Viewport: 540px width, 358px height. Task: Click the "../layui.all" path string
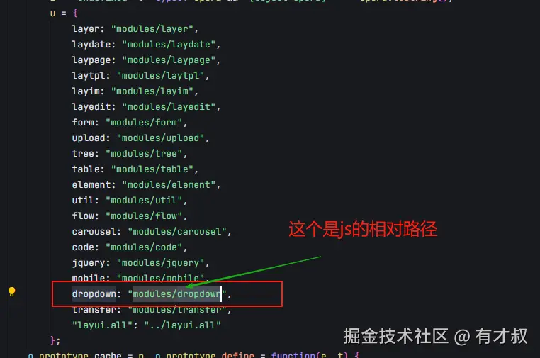(183, 325)
